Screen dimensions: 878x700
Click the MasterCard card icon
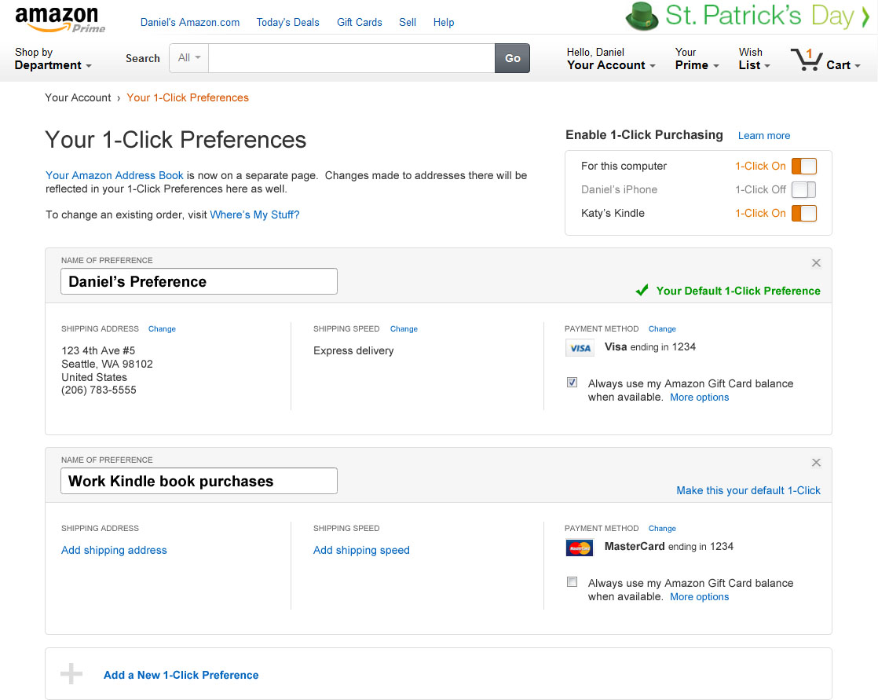(580, 548)
